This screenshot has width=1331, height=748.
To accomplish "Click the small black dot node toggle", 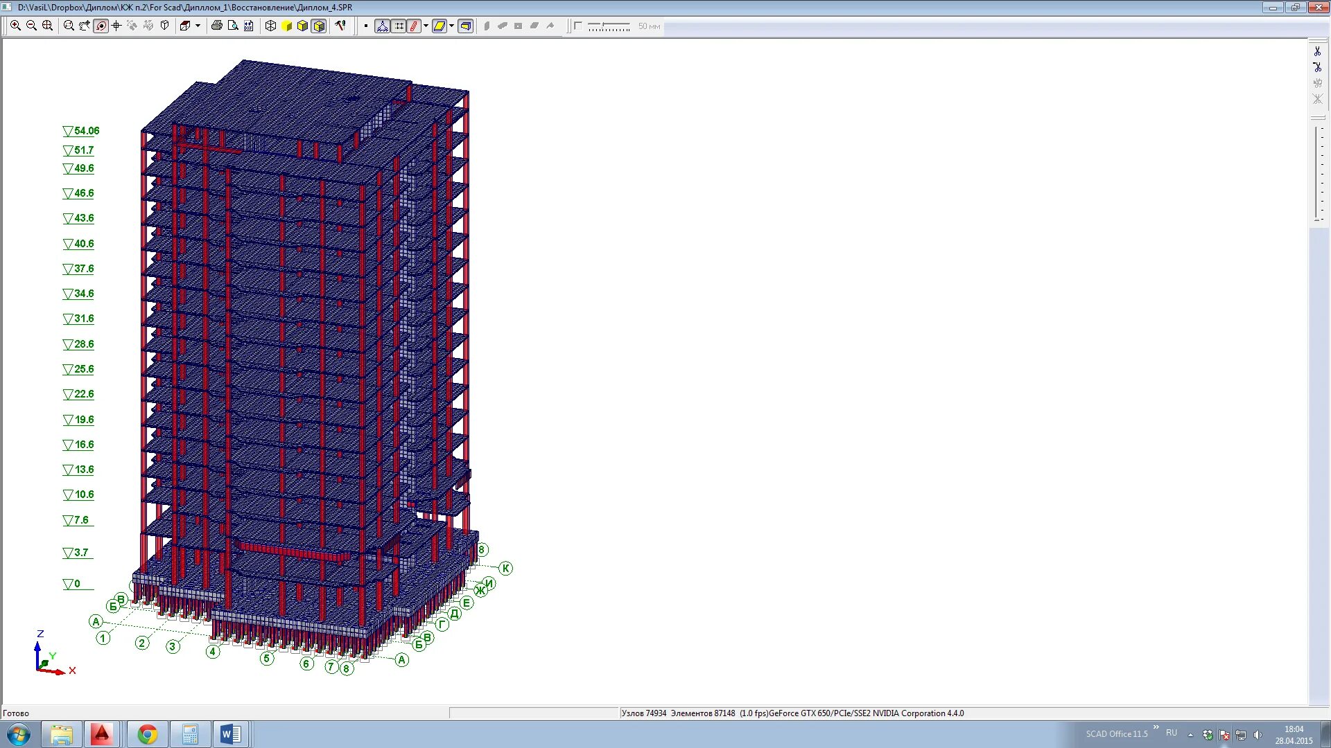I will tap(366, 26).
